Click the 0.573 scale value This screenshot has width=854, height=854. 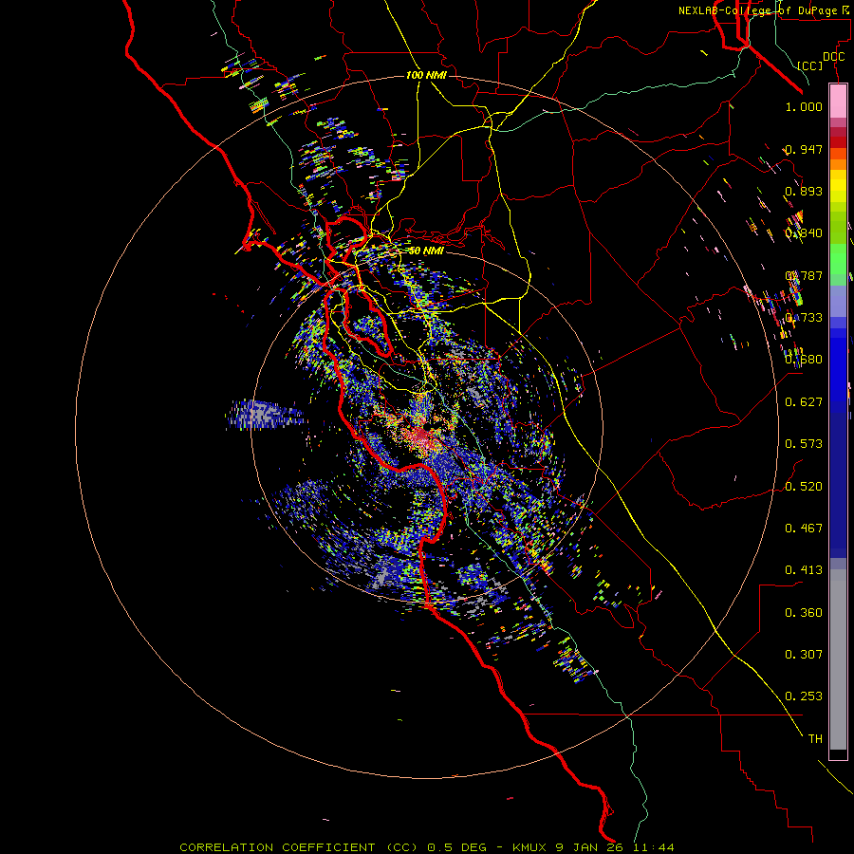tap(804, 443)
